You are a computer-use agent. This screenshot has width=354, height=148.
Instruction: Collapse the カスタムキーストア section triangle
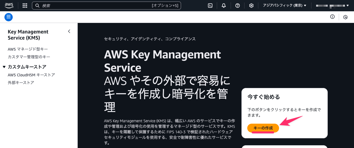pyautogui.click(x=4, y=67)
